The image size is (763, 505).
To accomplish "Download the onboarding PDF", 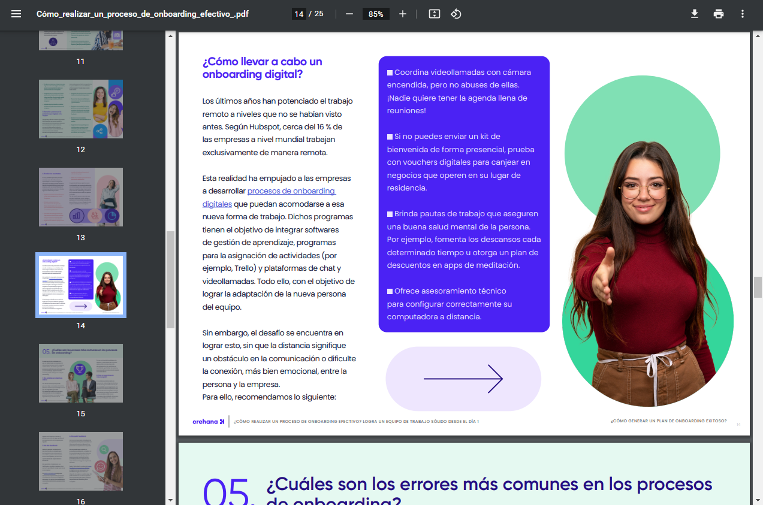I will (x=694, y=13).
